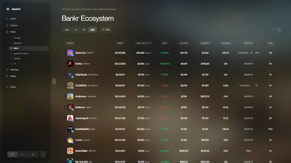This screenshot has height=163, width=291.
Task: Sort by PRICE column header
Action: click(120, 43)
